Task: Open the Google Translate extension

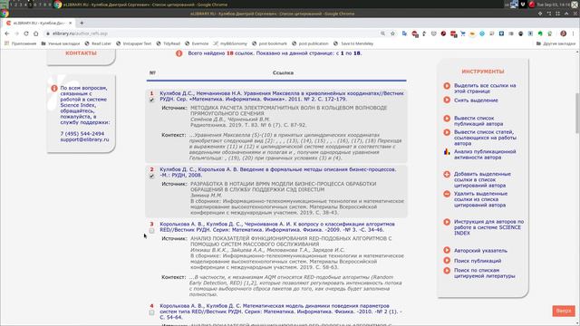Action: tap(405, 34)
